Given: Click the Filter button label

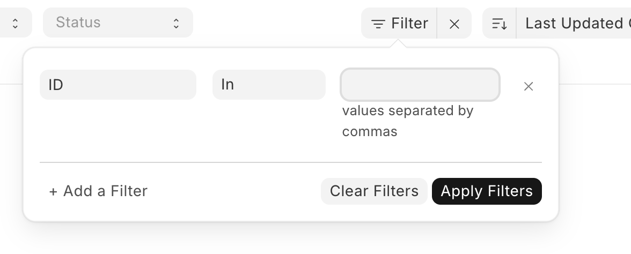Looking at the screenshot, I should pyautogui.click(x=409, y=24).
